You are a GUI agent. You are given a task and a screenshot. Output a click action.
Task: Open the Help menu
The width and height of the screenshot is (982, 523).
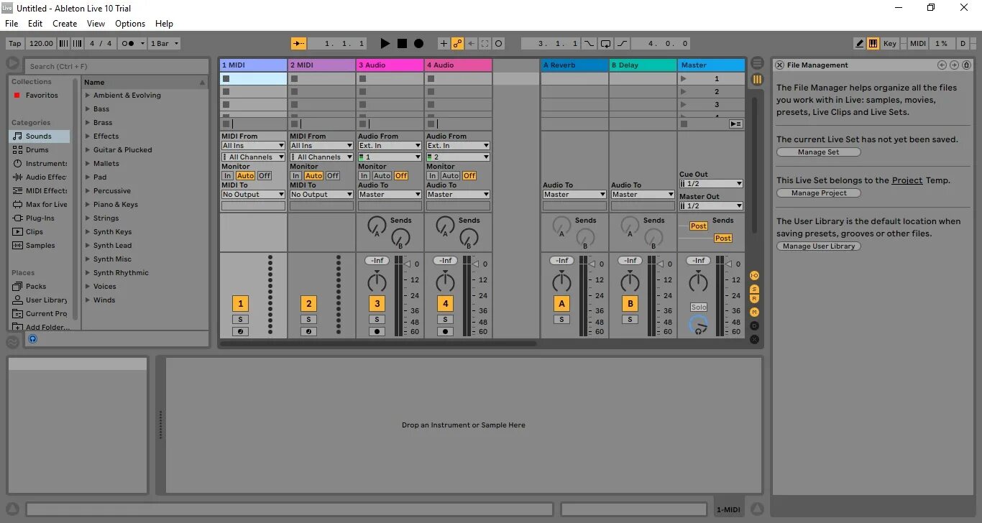tap(165, 24)
